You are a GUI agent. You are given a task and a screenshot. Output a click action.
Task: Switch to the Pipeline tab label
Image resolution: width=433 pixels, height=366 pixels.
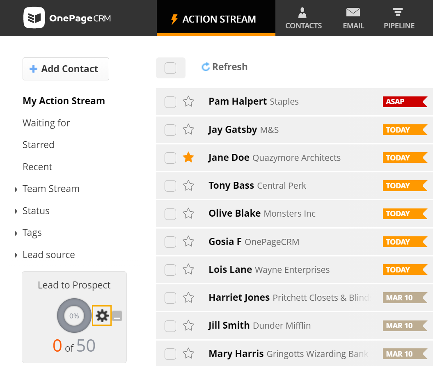coord(399,26)
